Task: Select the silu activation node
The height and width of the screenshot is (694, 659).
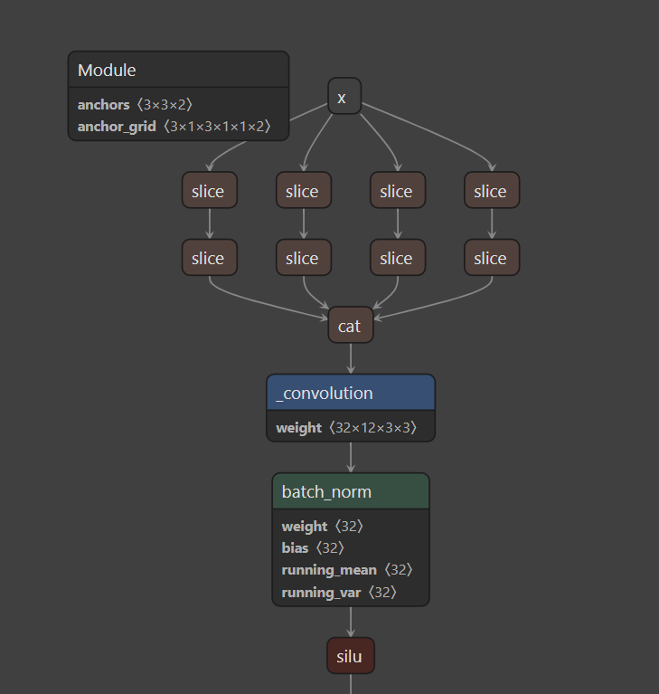Action: [x=351, y=656]
